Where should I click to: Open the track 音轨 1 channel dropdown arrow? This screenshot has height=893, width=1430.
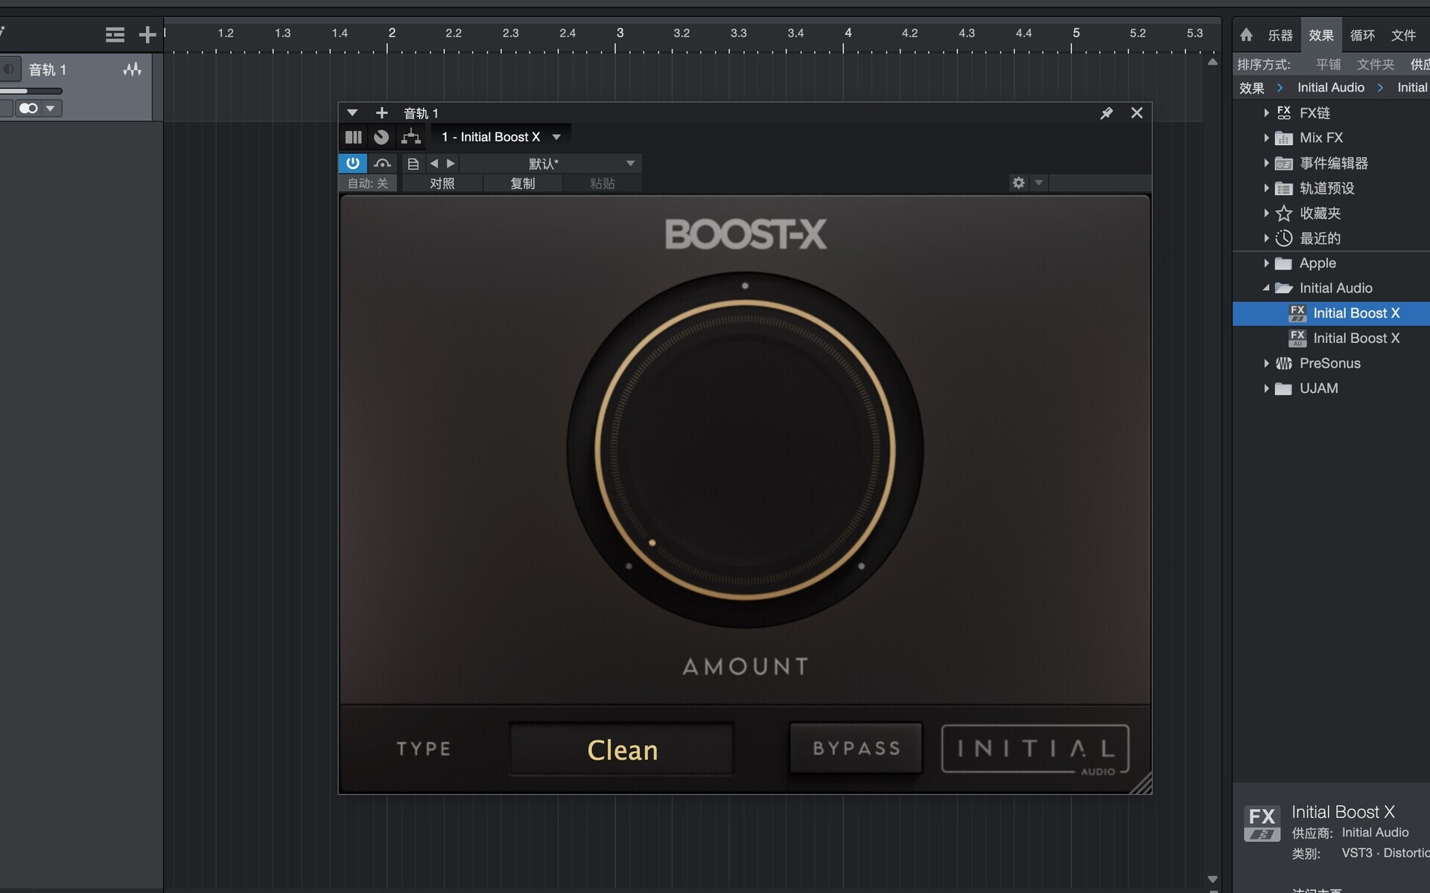51,109
